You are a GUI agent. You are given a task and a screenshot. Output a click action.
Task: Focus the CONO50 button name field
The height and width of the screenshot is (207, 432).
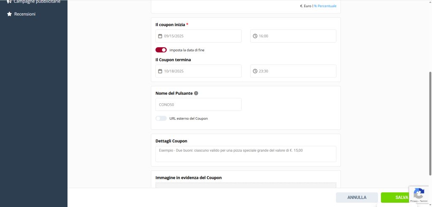(x=198, y=105)
